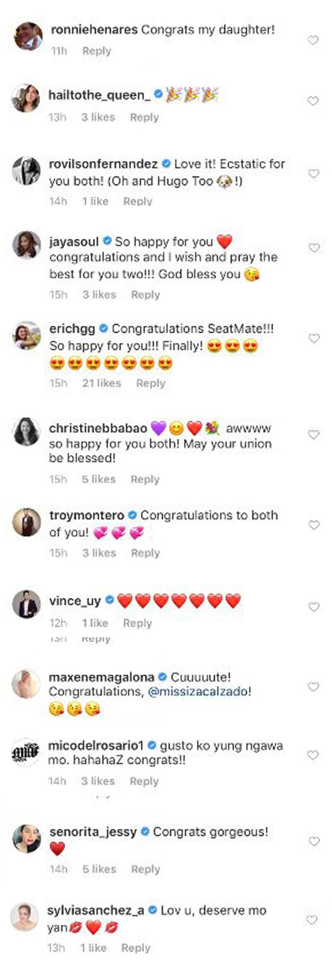This screenshot has height=969, width=332.
Task: View troymontero's profile picture
Action: (26, 522)
